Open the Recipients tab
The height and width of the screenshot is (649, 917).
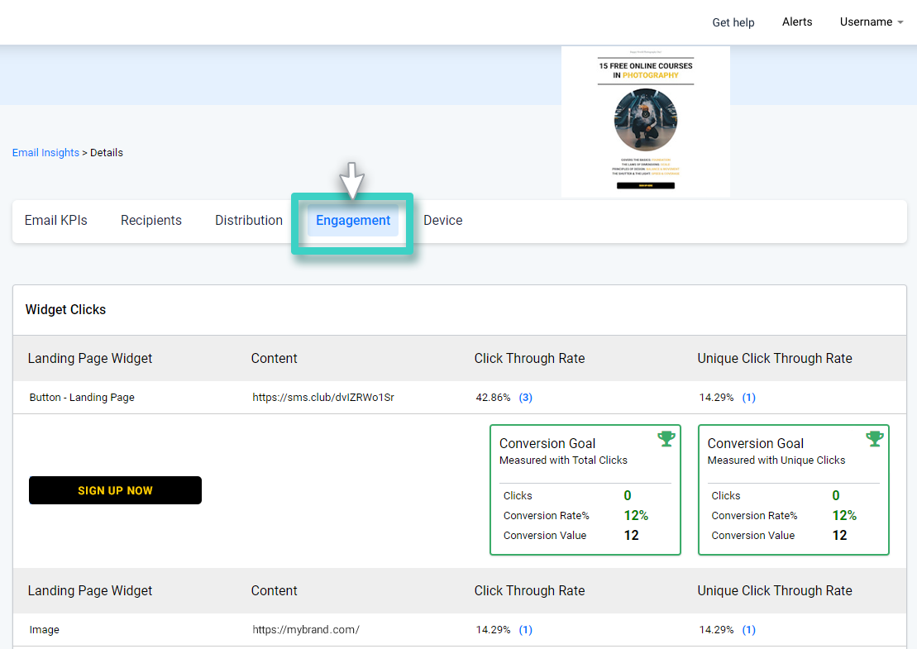coord(150,220)
